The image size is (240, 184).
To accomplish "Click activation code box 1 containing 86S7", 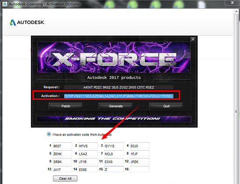I will click(x=62, y=145).
